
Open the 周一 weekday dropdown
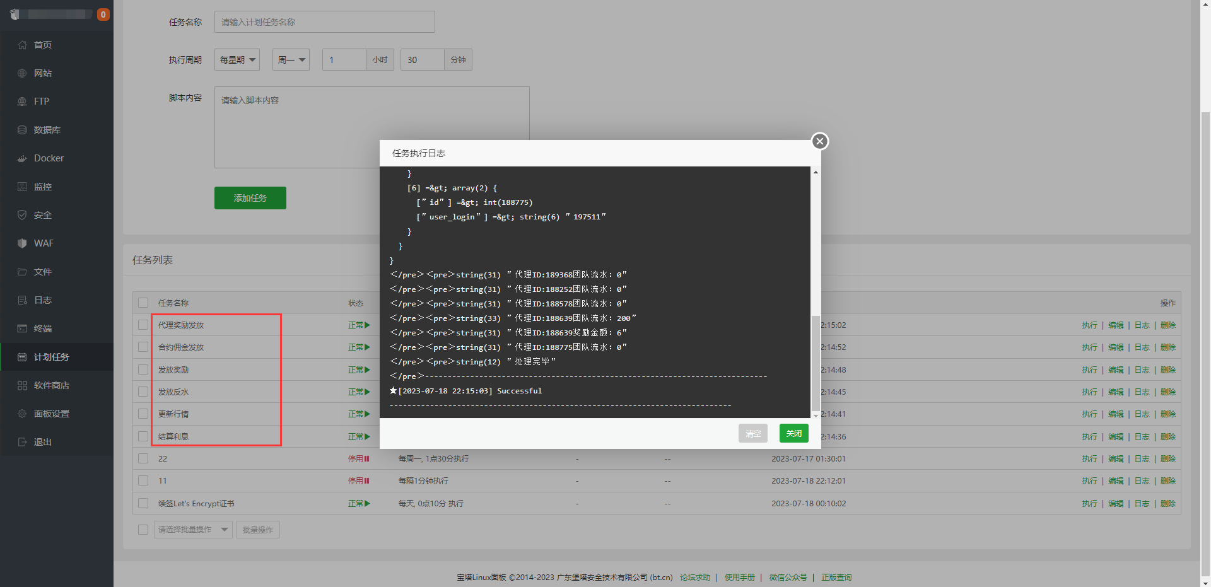click(291, 60)
